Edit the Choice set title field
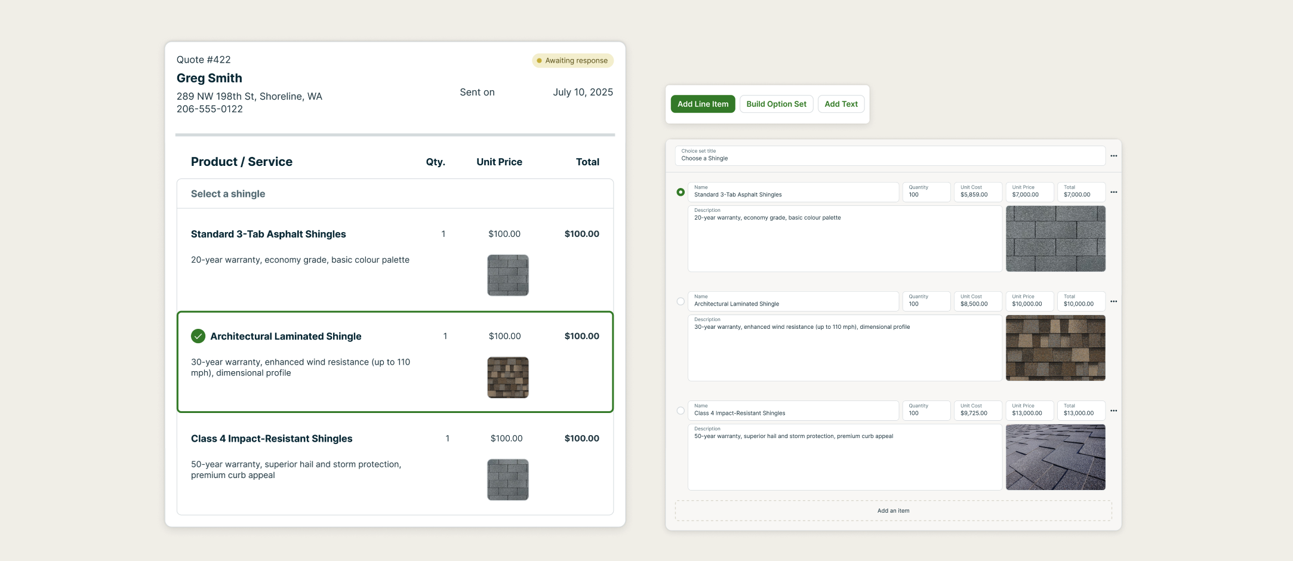The width and height of the screenshot is (1293, 561). click(x=889, y=156)
